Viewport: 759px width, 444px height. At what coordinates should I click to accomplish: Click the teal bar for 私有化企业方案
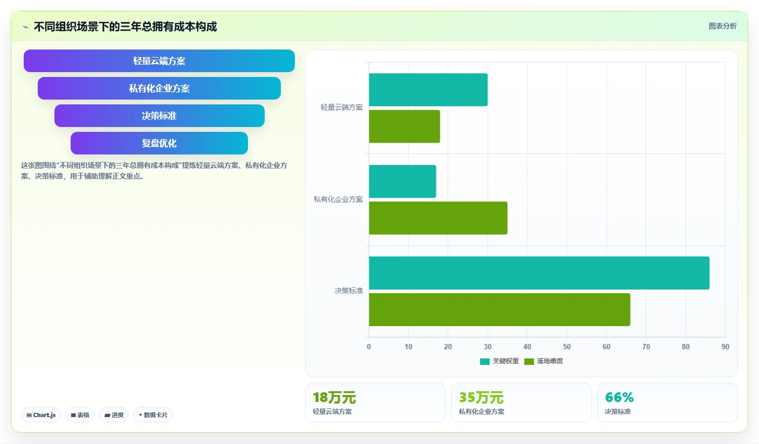[x=402, y=181]
